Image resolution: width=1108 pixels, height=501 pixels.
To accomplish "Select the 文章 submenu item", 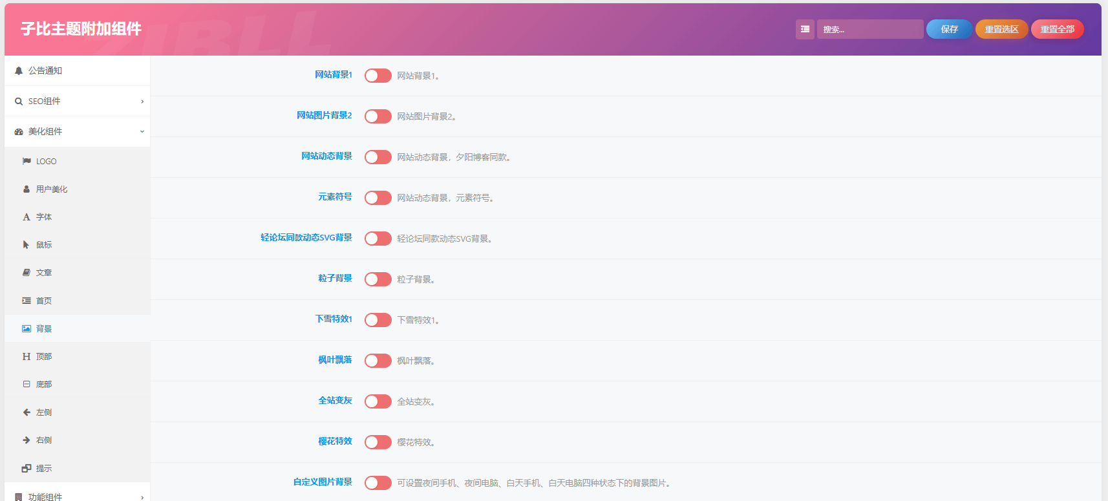I will (x=77, y=273).
